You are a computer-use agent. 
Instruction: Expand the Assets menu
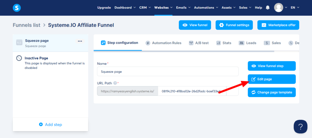(x=229, y=8)
